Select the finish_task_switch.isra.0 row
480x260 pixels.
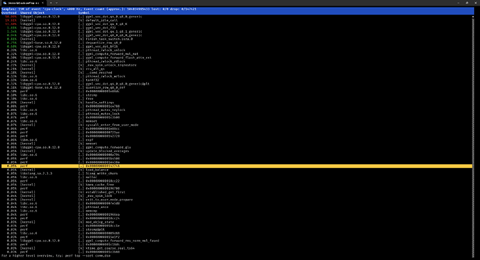pos(237,39)
